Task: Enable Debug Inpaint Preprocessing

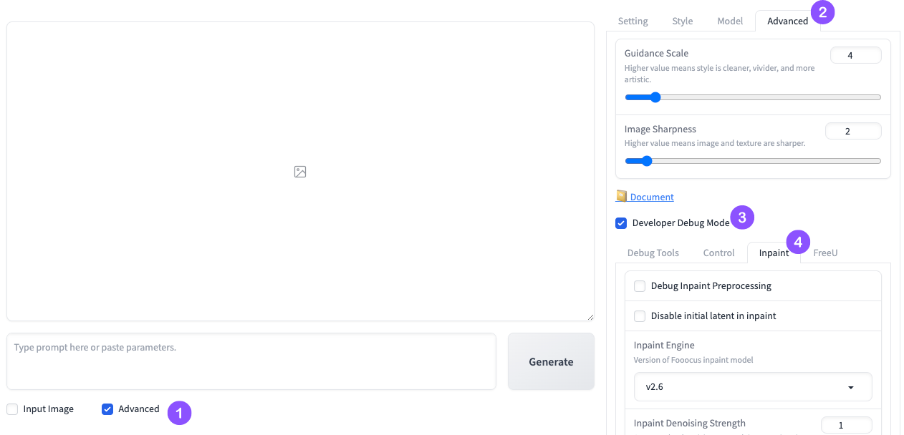Action: (640, 286)
